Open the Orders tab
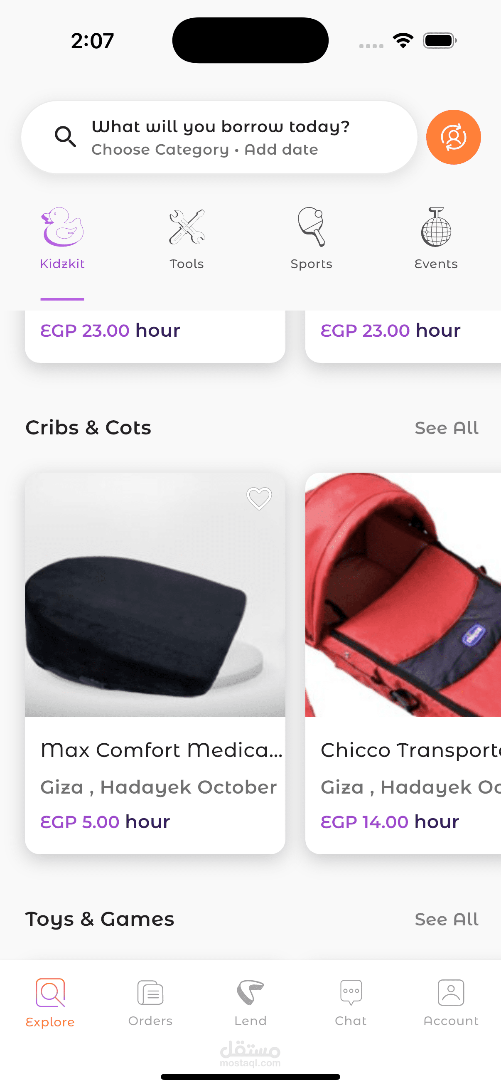The height and width of the screenshot is (1090, 501). coord(150,1003)
